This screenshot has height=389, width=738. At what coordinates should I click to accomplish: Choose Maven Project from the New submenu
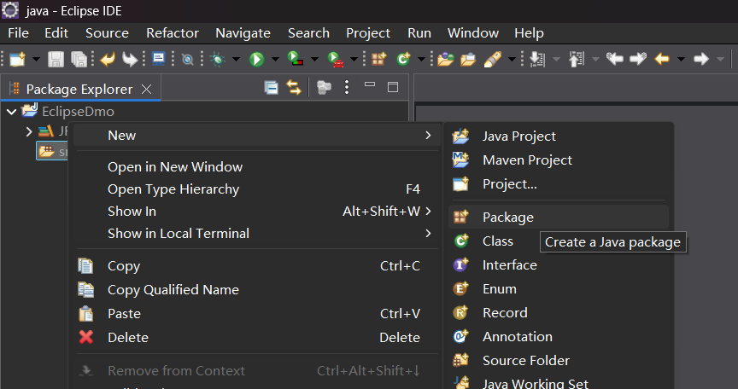[x=559, y=160]
